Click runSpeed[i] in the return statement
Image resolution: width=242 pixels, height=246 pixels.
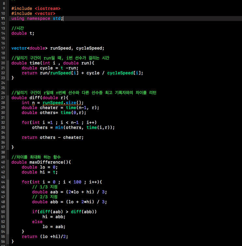(64, 73)
